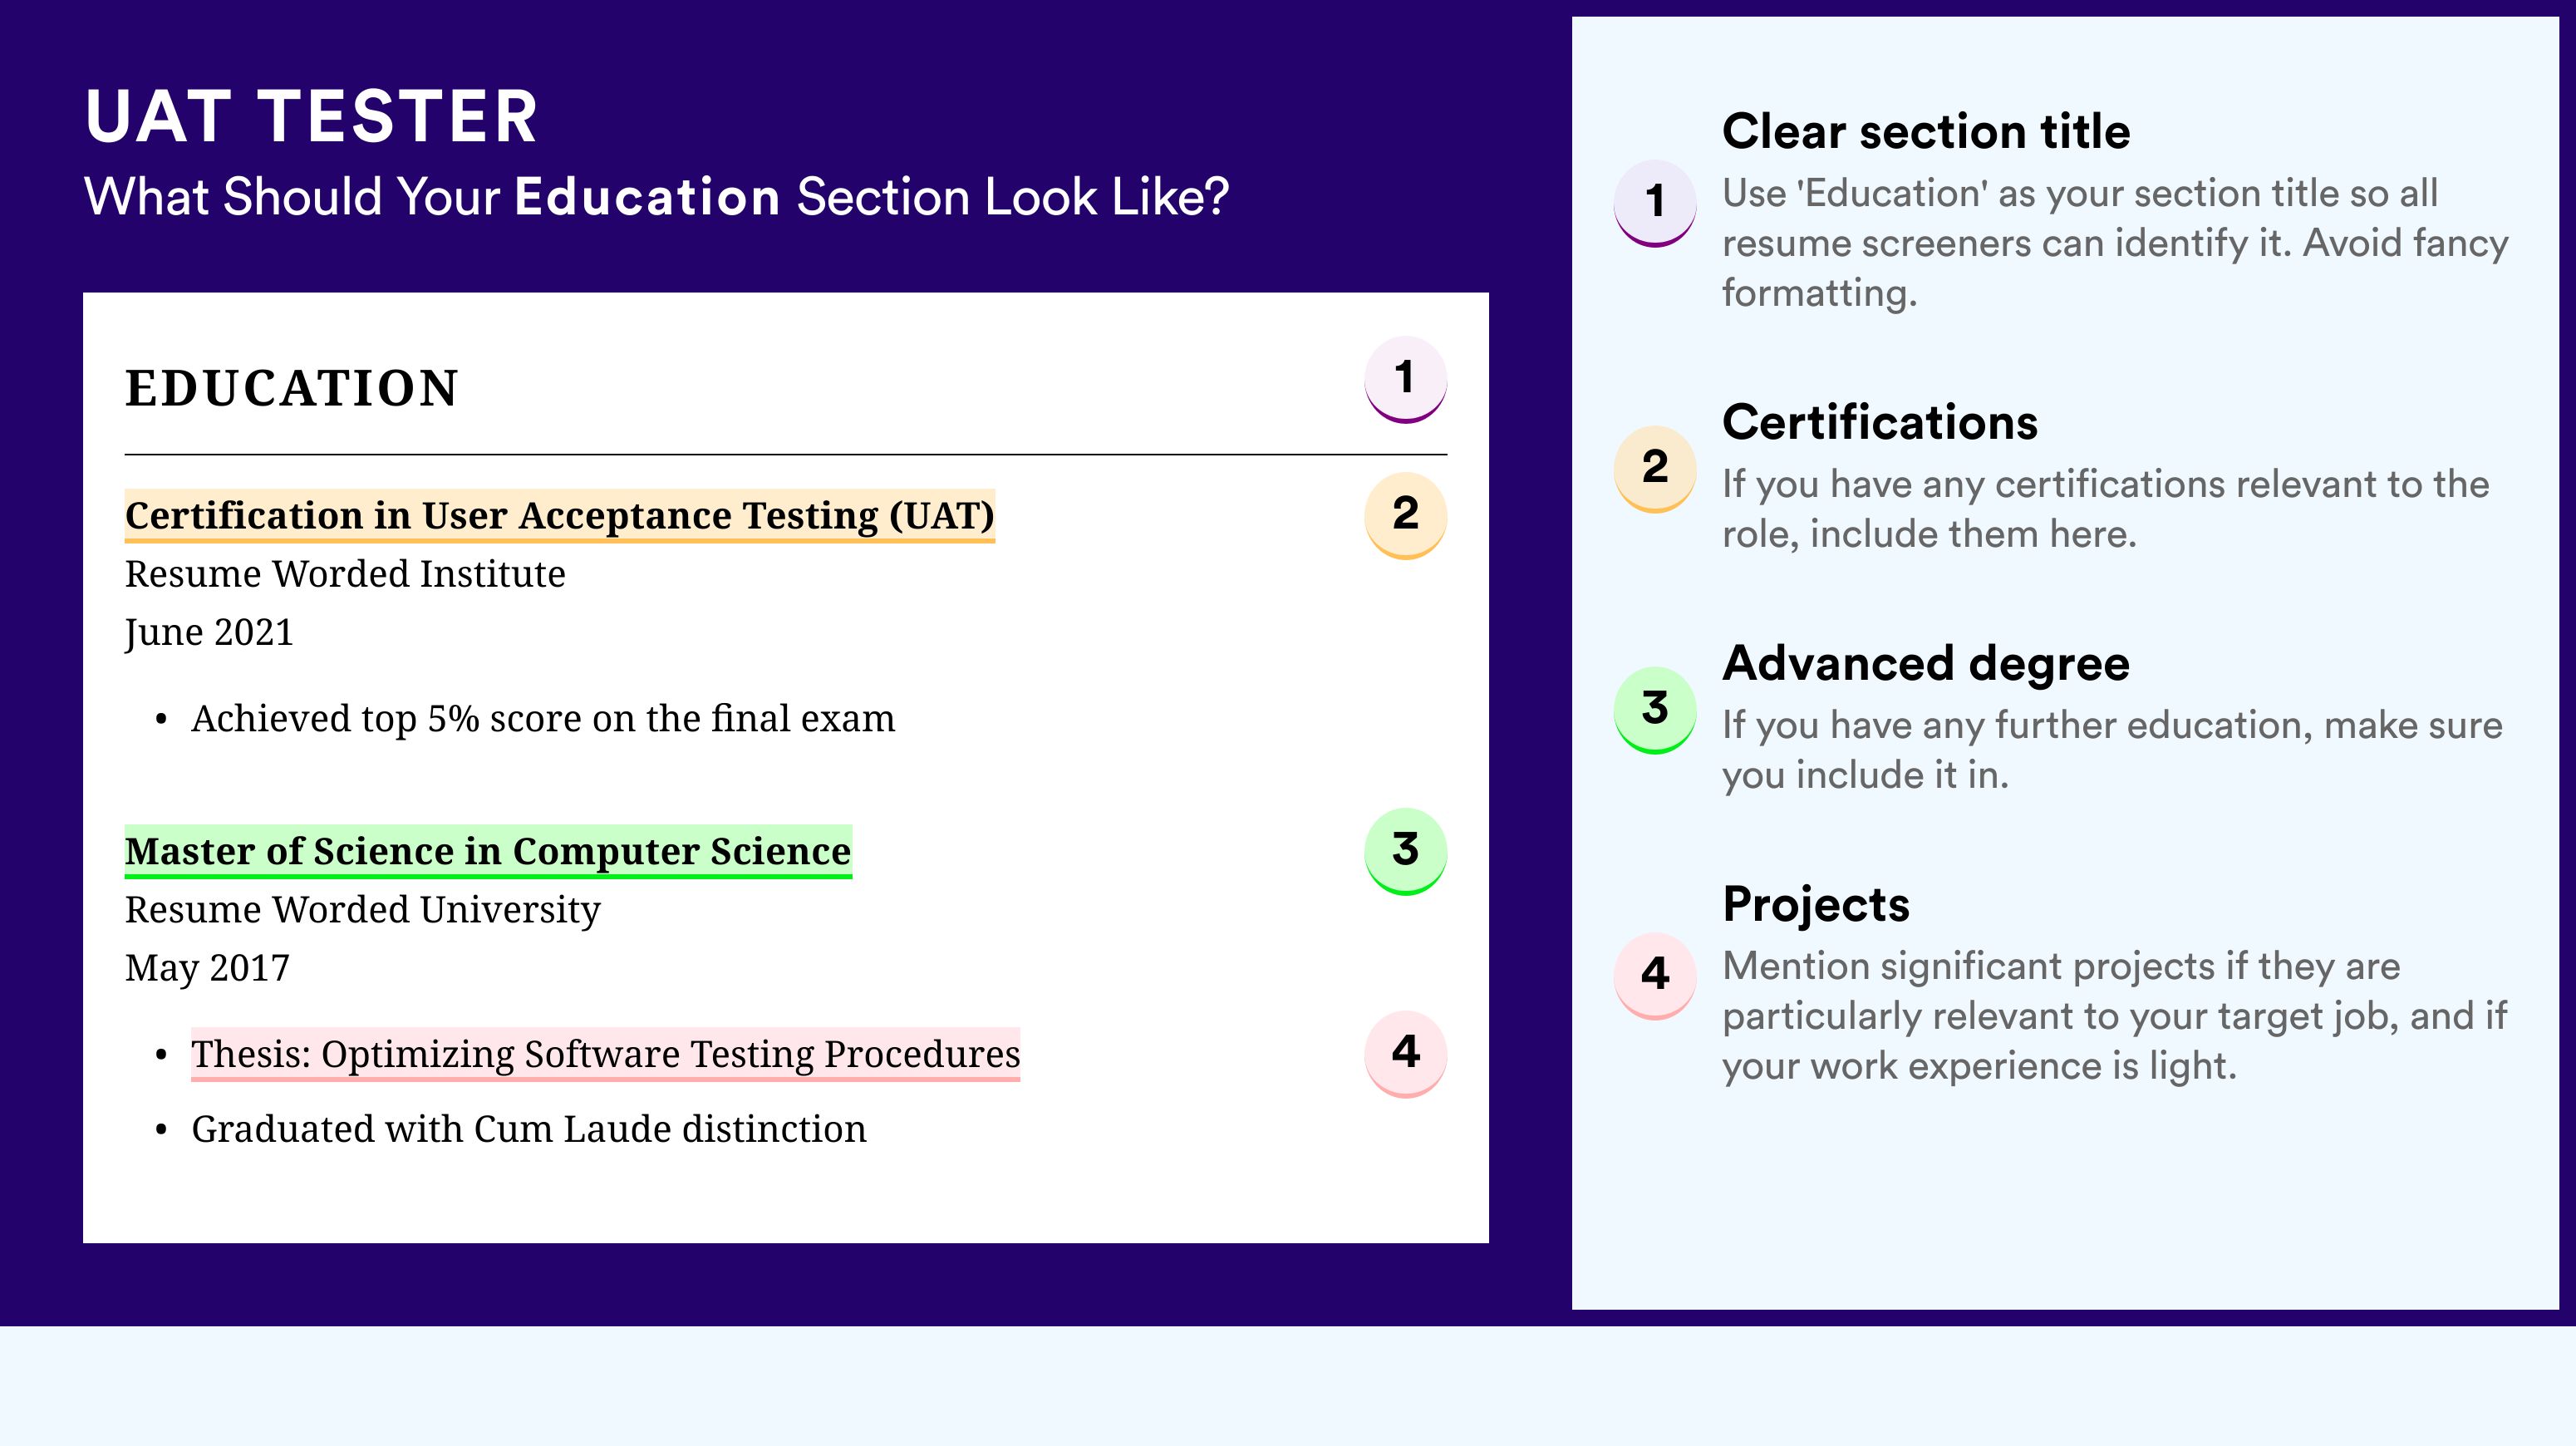2576x1446 pixels.
Task: Click the number 2 badge beside Certifications tip
Action: (x=1655, y=469)
